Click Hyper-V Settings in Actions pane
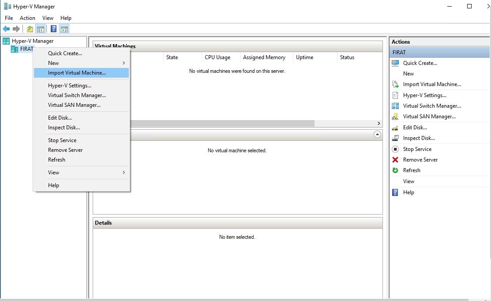491x301 pixels. [425, 95]
